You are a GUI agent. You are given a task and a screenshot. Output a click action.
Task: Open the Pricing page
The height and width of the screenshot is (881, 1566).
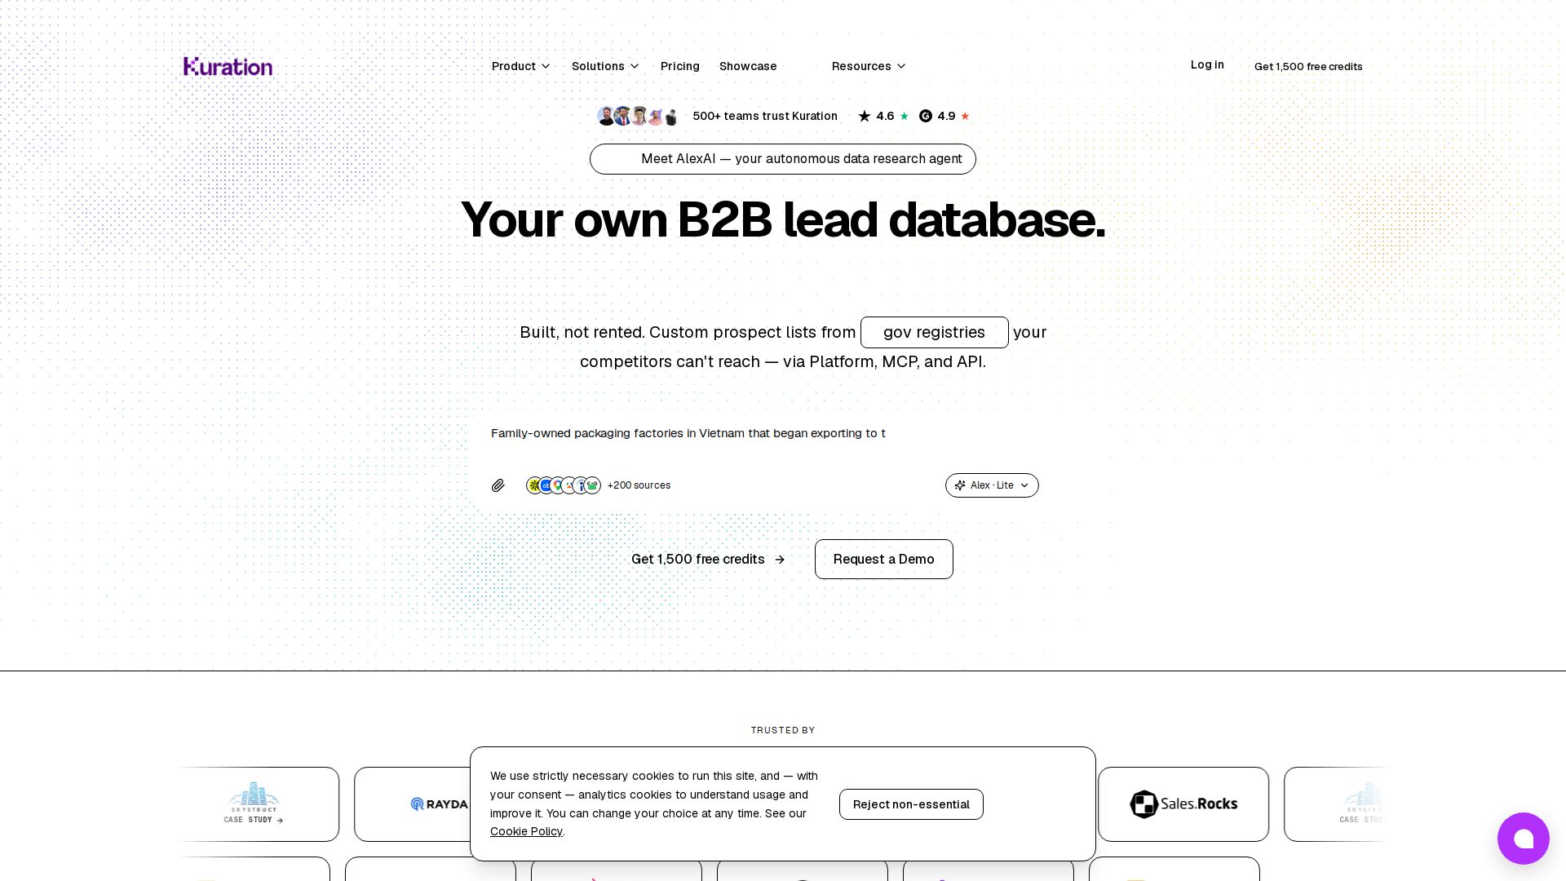680,66
